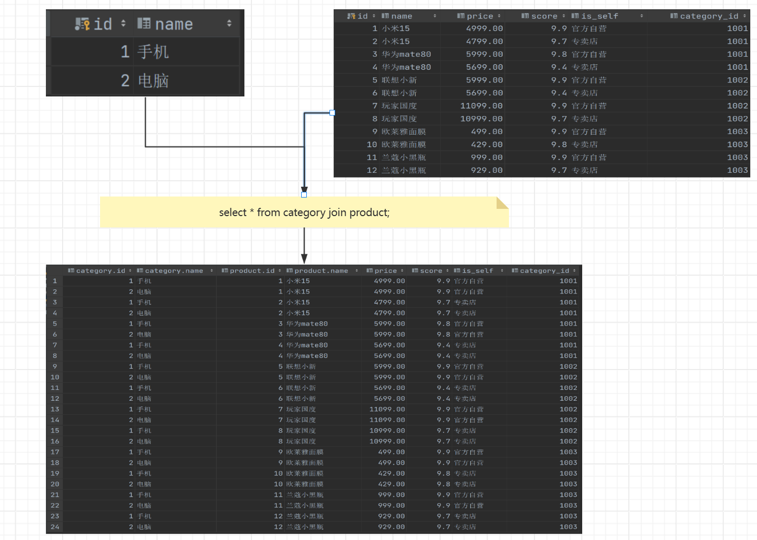The height and width of the screenshot is (540, 757).
Task: Sort the category table by its name column arrows
Action: [229, 23]
